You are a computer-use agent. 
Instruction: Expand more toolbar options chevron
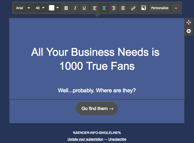(176, 8)
